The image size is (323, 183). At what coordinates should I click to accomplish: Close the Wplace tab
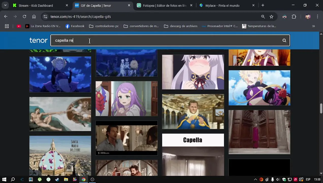coord(253,5)
